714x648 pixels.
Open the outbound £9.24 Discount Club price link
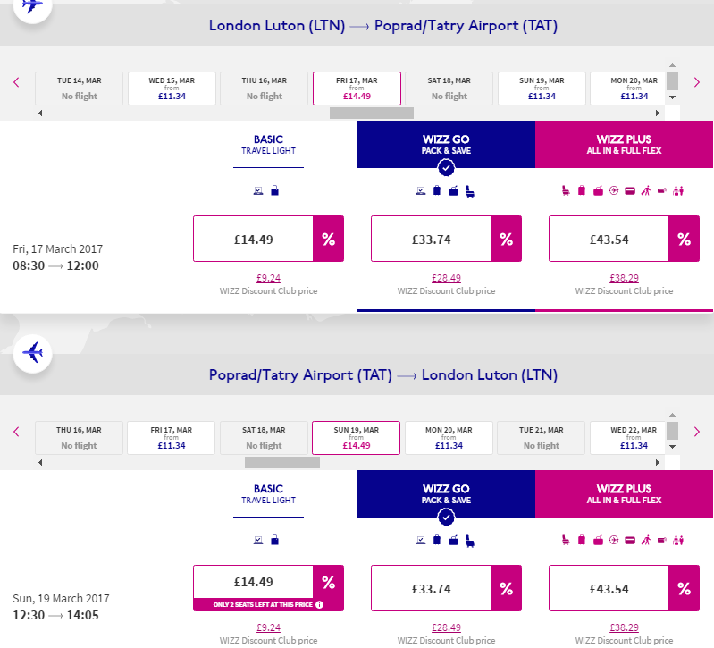268,278
